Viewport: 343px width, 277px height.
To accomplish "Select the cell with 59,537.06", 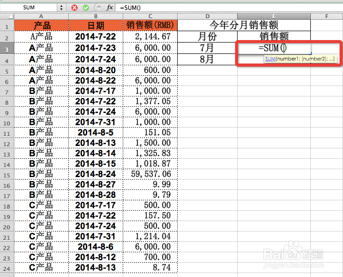I will [x=150, y=174].
